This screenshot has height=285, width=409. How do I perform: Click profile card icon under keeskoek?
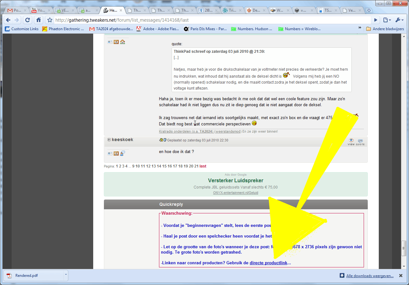click(x=110, y=153)
